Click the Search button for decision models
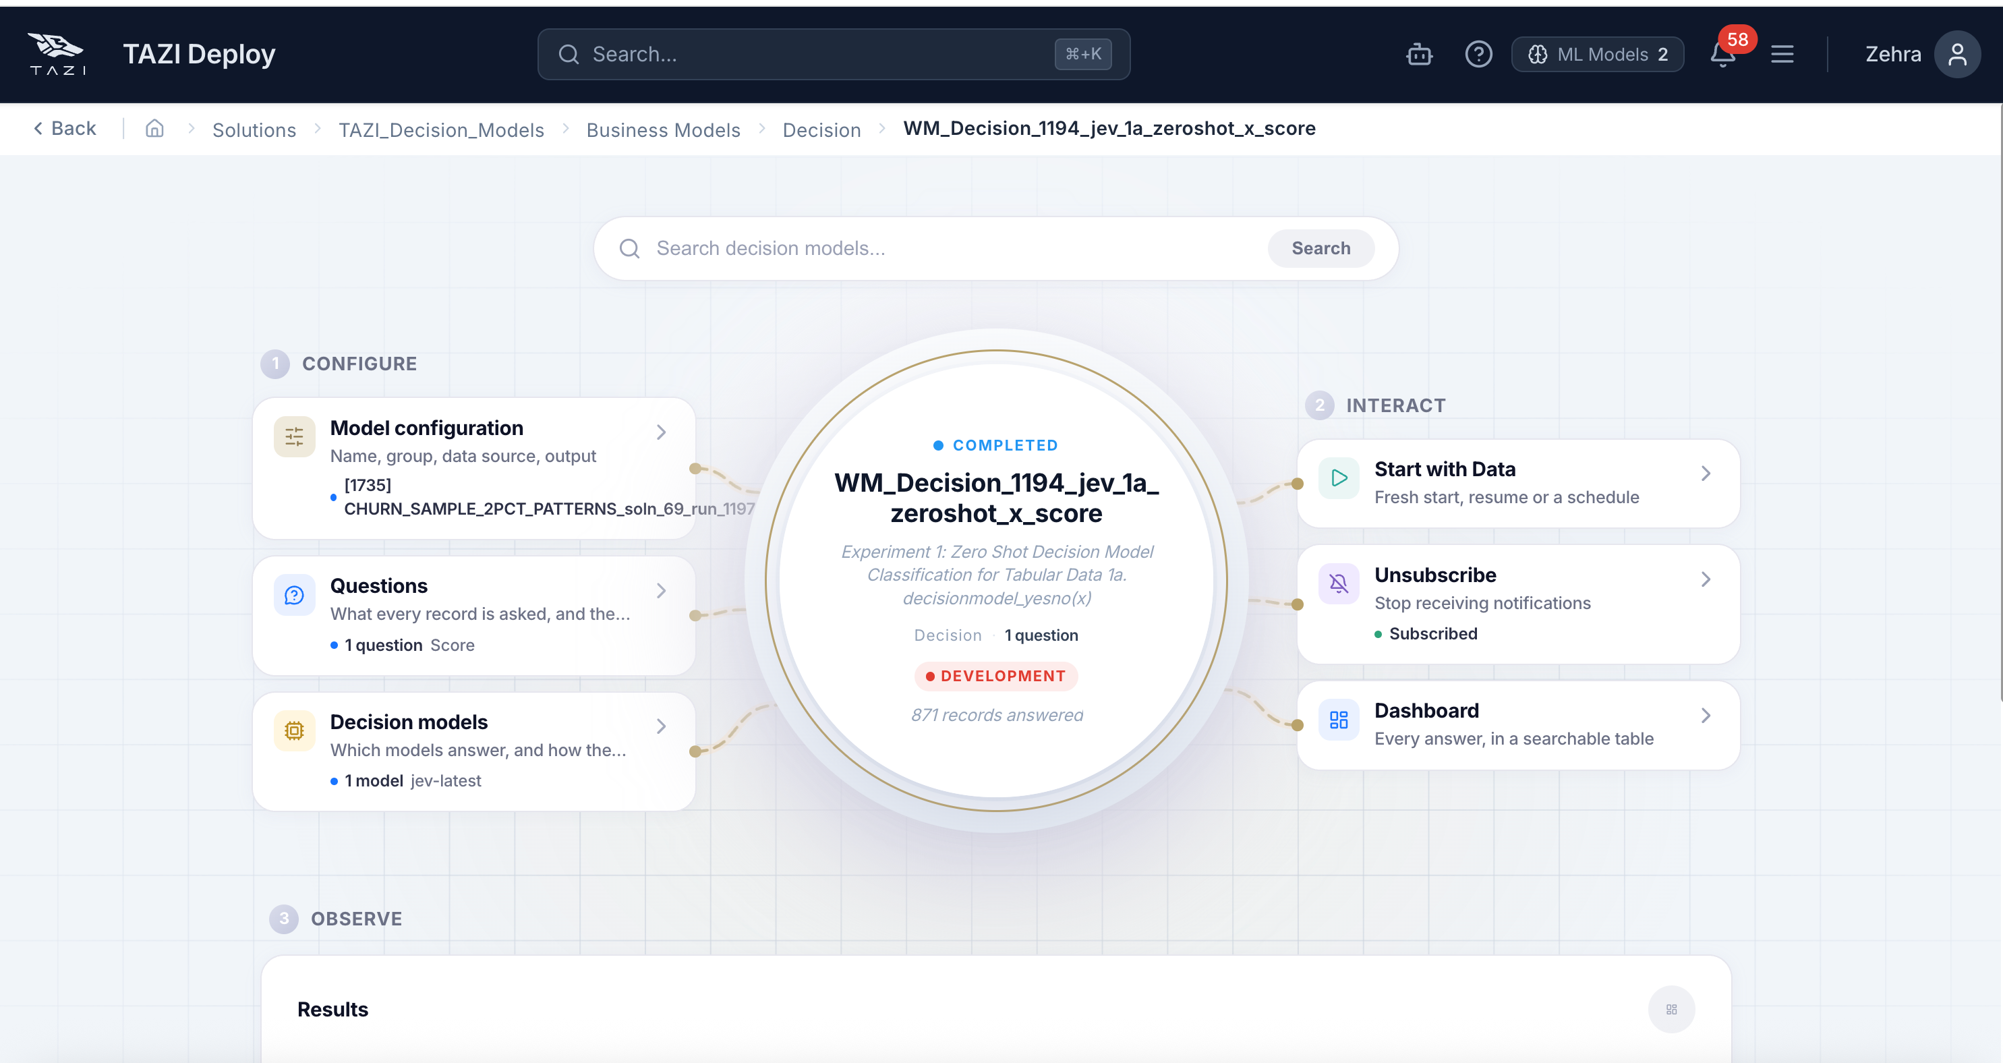This screenshot has height=1063, width=2003. click(x=1321, y=249)
